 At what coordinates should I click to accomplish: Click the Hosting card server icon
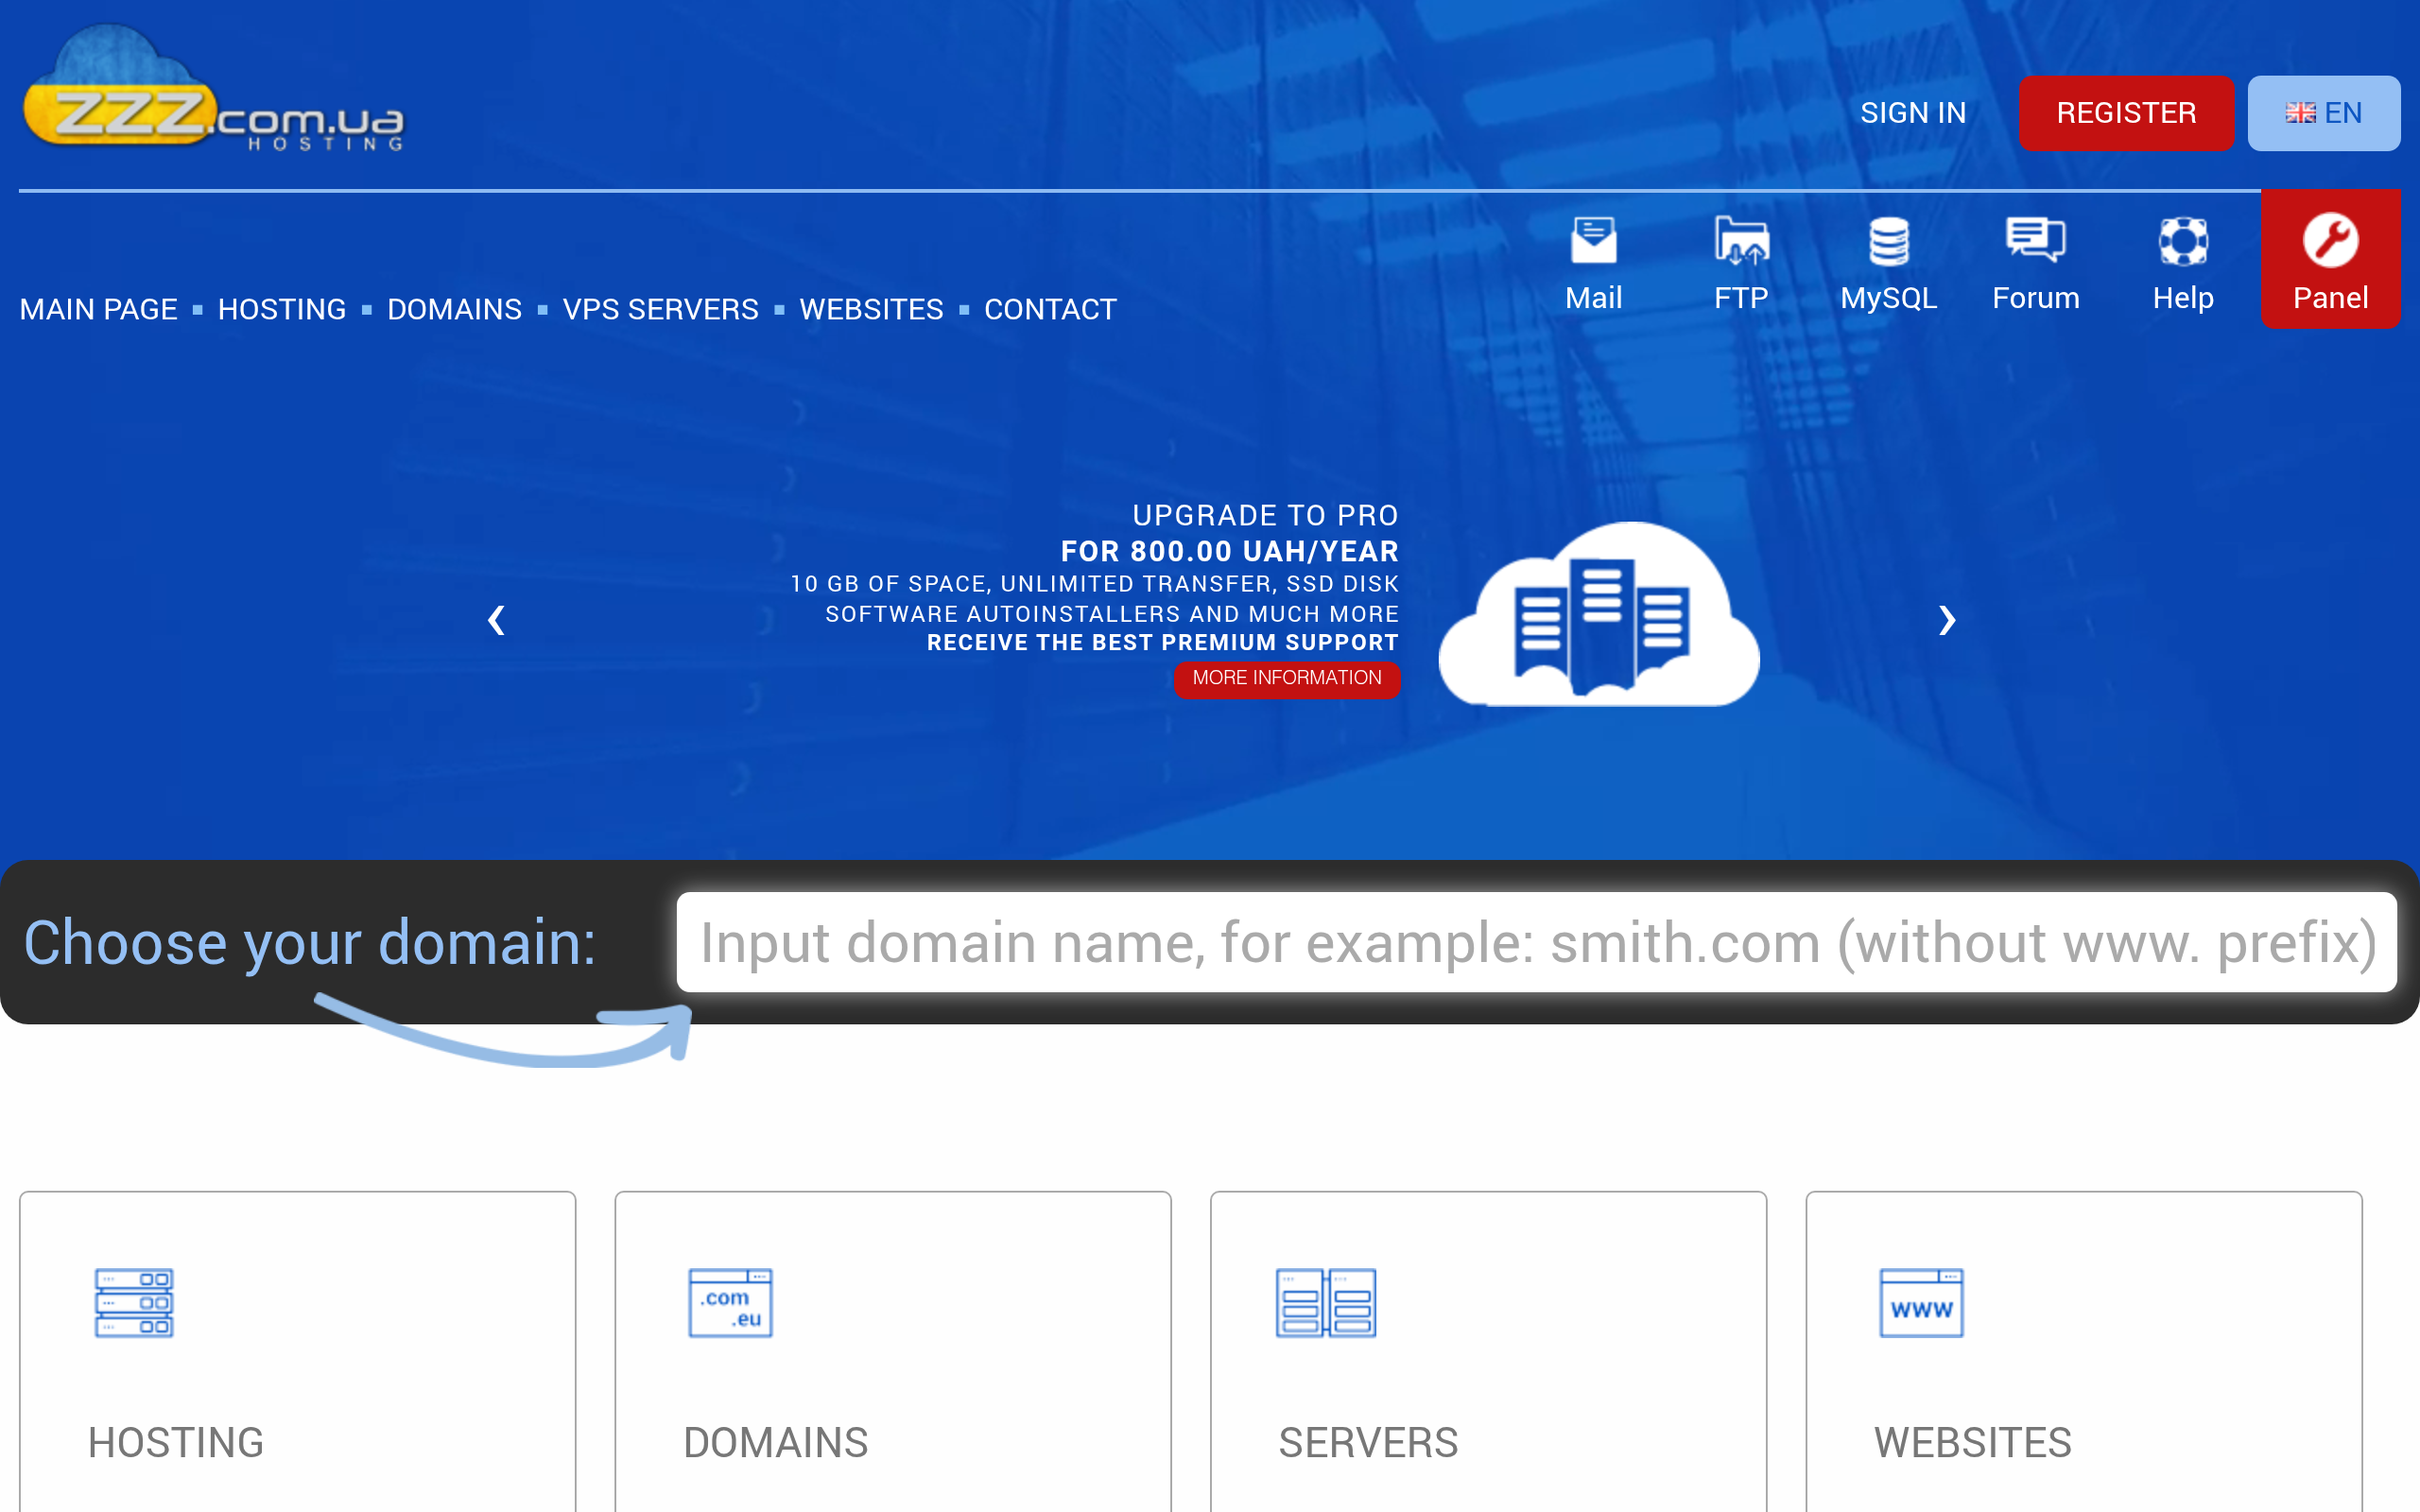click(134, 1303)
